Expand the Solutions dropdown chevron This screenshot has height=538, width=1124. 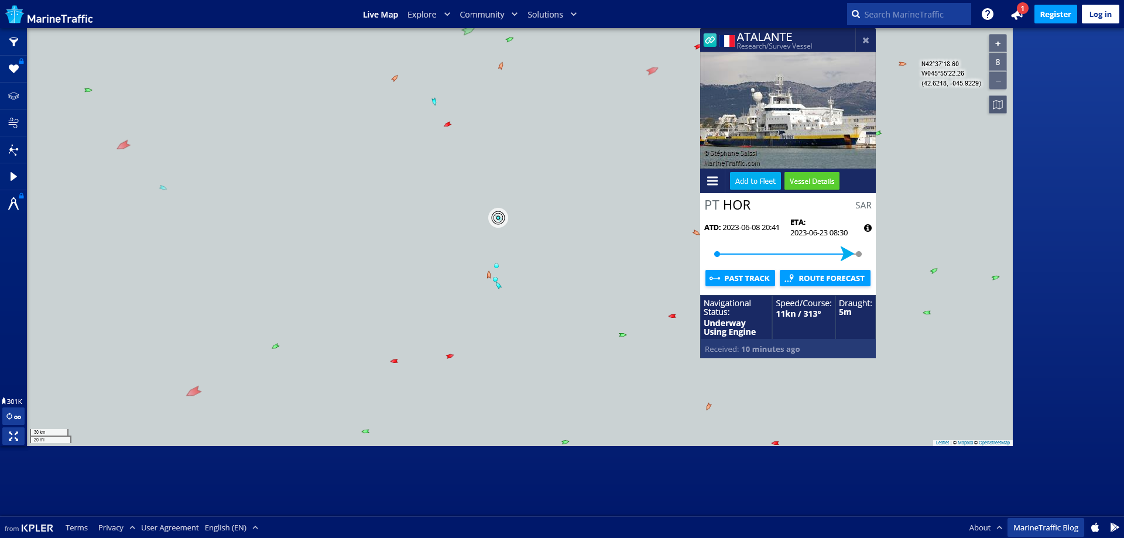[573, 15]
